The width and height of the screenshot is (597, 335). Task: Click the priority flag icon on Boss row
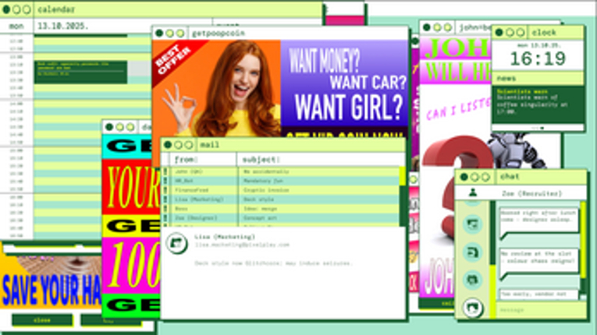[x=165, y=209]
